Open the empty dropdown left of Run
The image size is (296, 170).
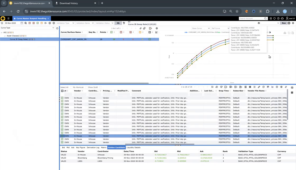pyautogui.click(x=270, y=23)
